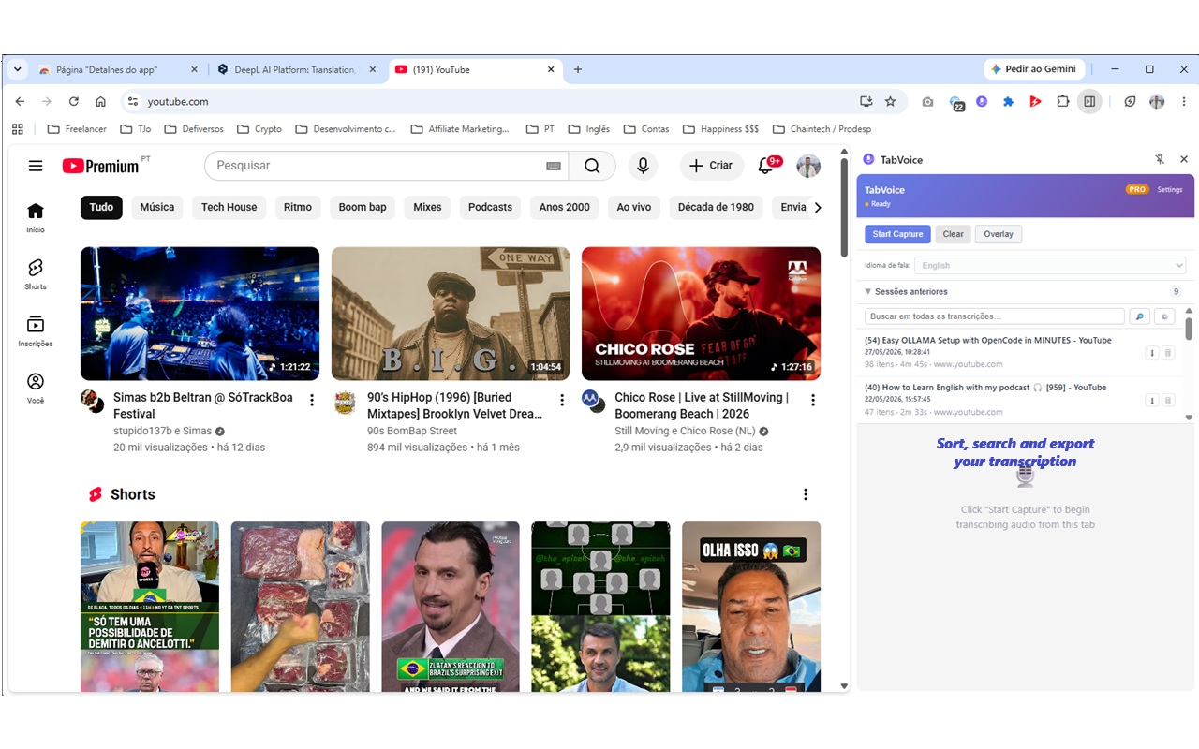Select the Tech House filter chip
The width and height of the screenshot is (1199, 749).
pyautogui.click(x=229, y=207)
